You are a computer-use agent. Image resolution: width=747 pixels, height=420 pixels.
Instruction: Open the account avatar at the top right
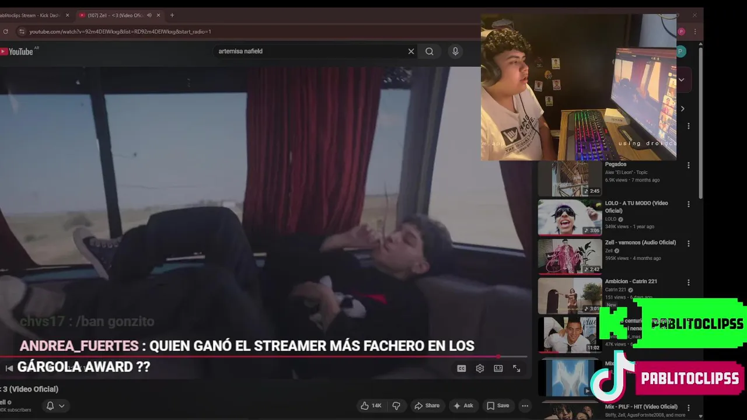pos(681,51)
